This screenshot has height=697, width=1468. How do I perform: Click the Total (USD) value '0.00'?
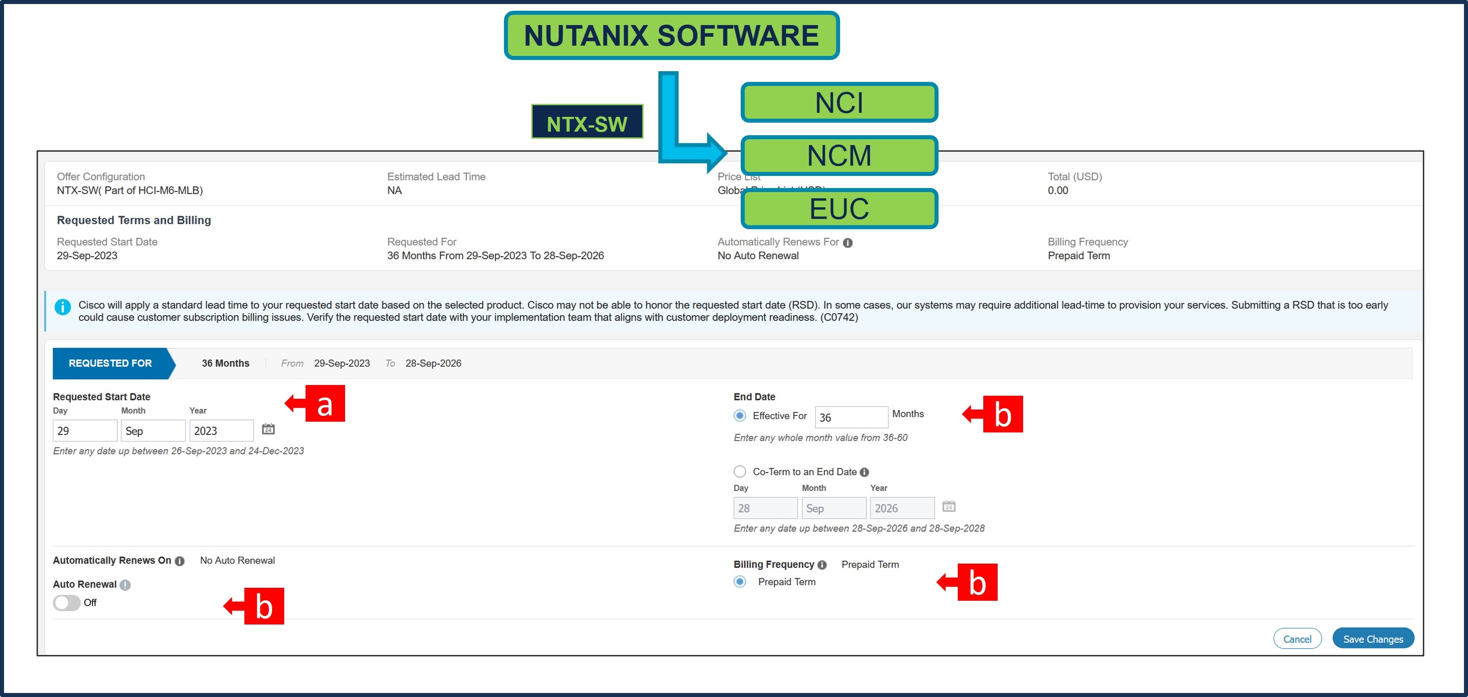pyautogui.click(x=1058, y=190)
